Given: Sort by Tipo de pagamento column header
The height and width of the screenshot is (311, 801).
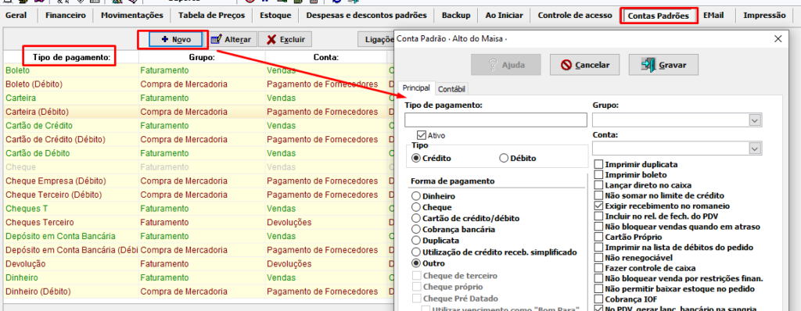Looking at the screenshot, I should 71,57.
